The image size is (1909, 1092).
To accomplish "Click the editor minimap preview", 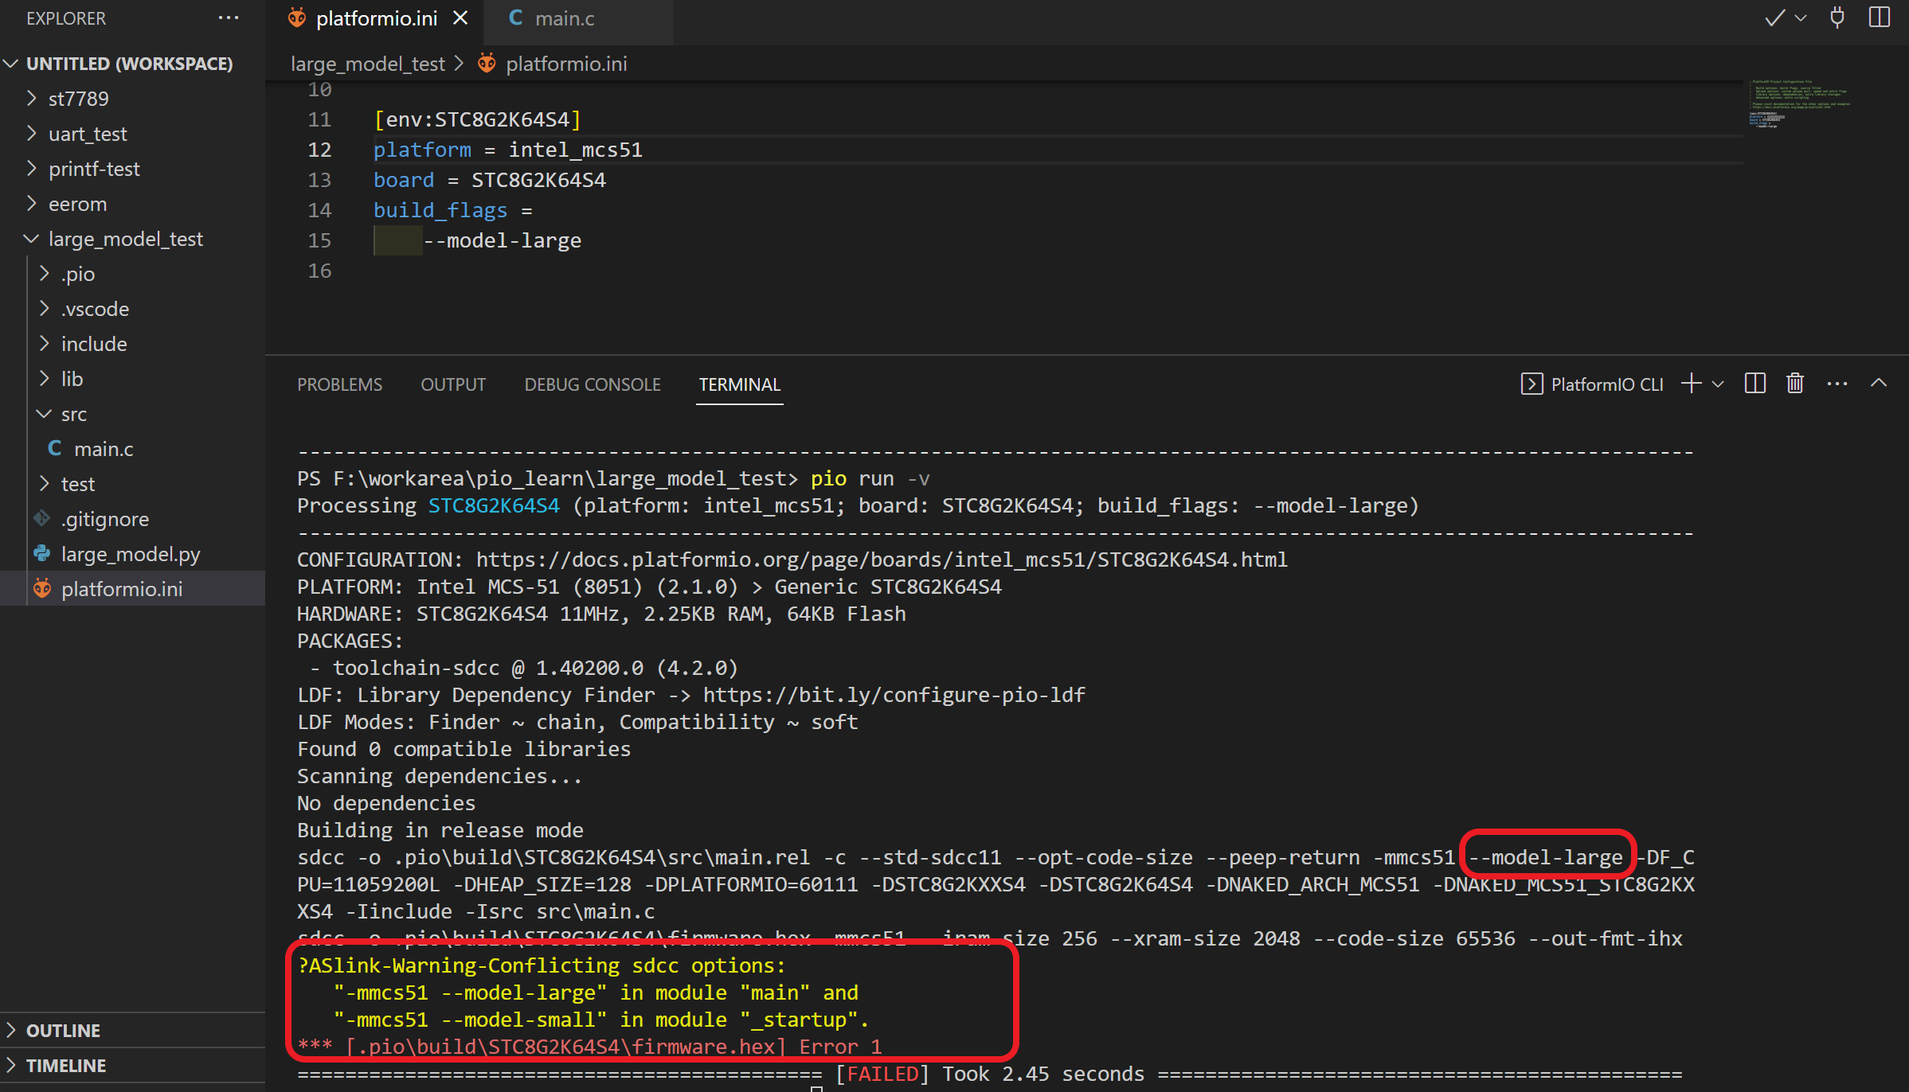I will point(1800,103).
